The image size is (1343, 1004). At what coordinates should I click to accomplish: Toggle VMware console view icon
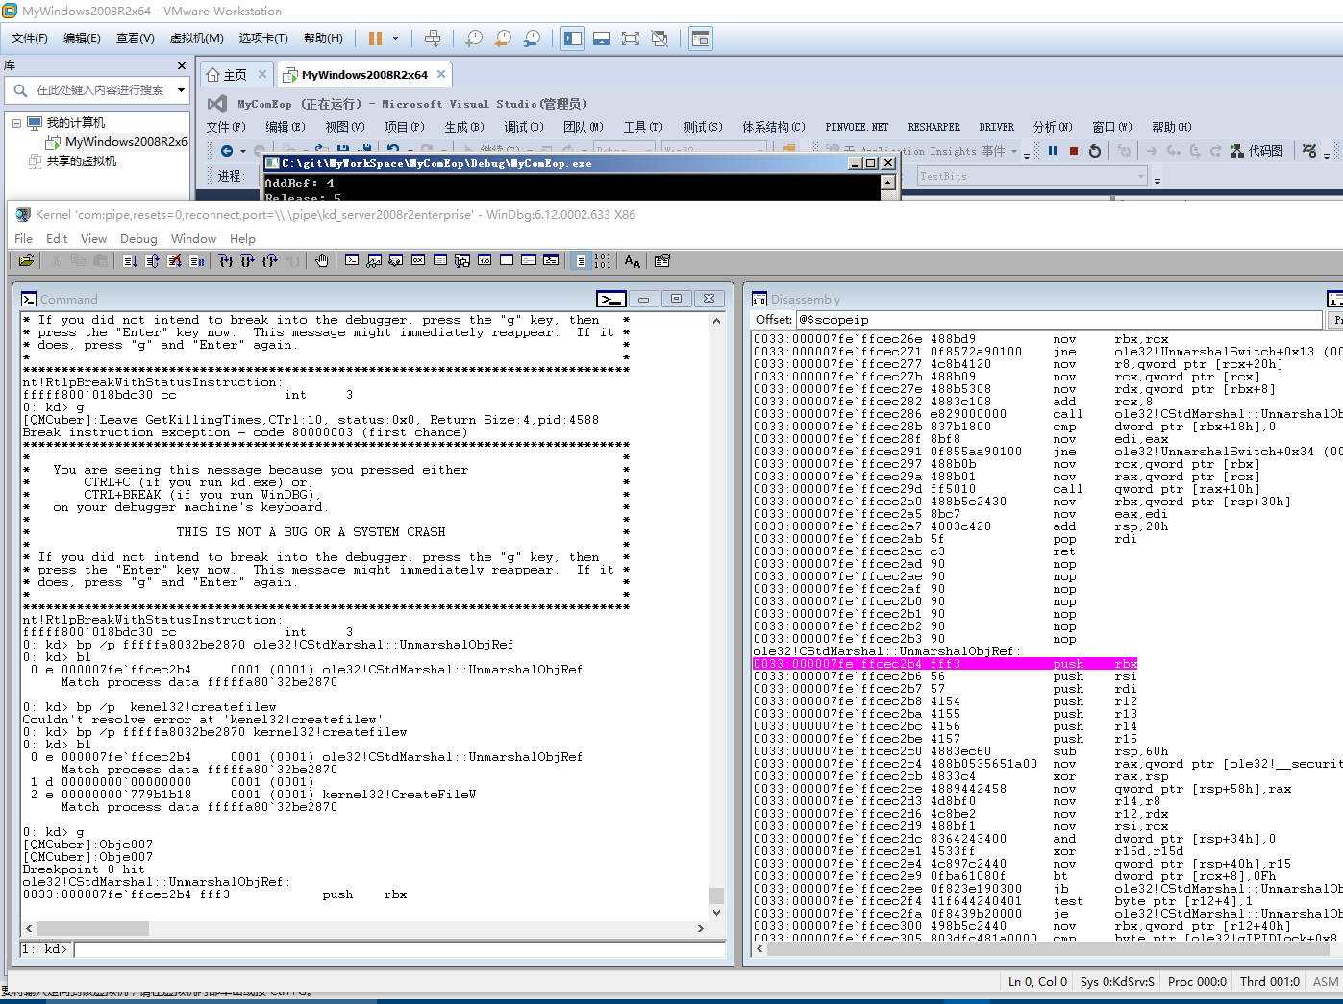pos(701,38)
